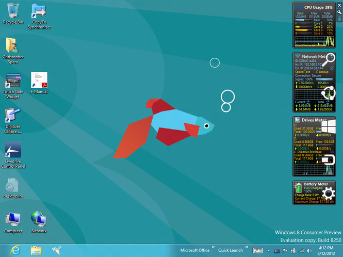The height and width of the screenshot is (257, 343).
Task: Click the 'L: Livedrive Briefcase' drive label
Action: tap(308, 152)
